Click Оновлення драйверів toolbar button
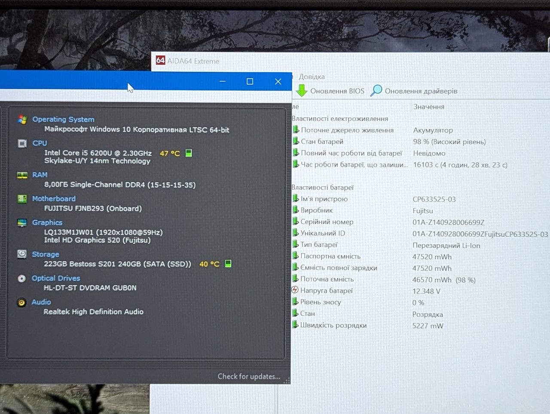Viewport: 550px width, 414px height. click(x=414, y=91)
